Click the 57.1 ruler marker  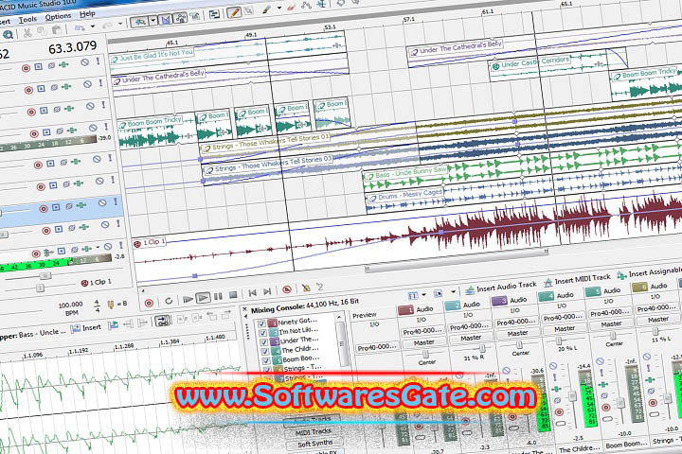[409, 20]
